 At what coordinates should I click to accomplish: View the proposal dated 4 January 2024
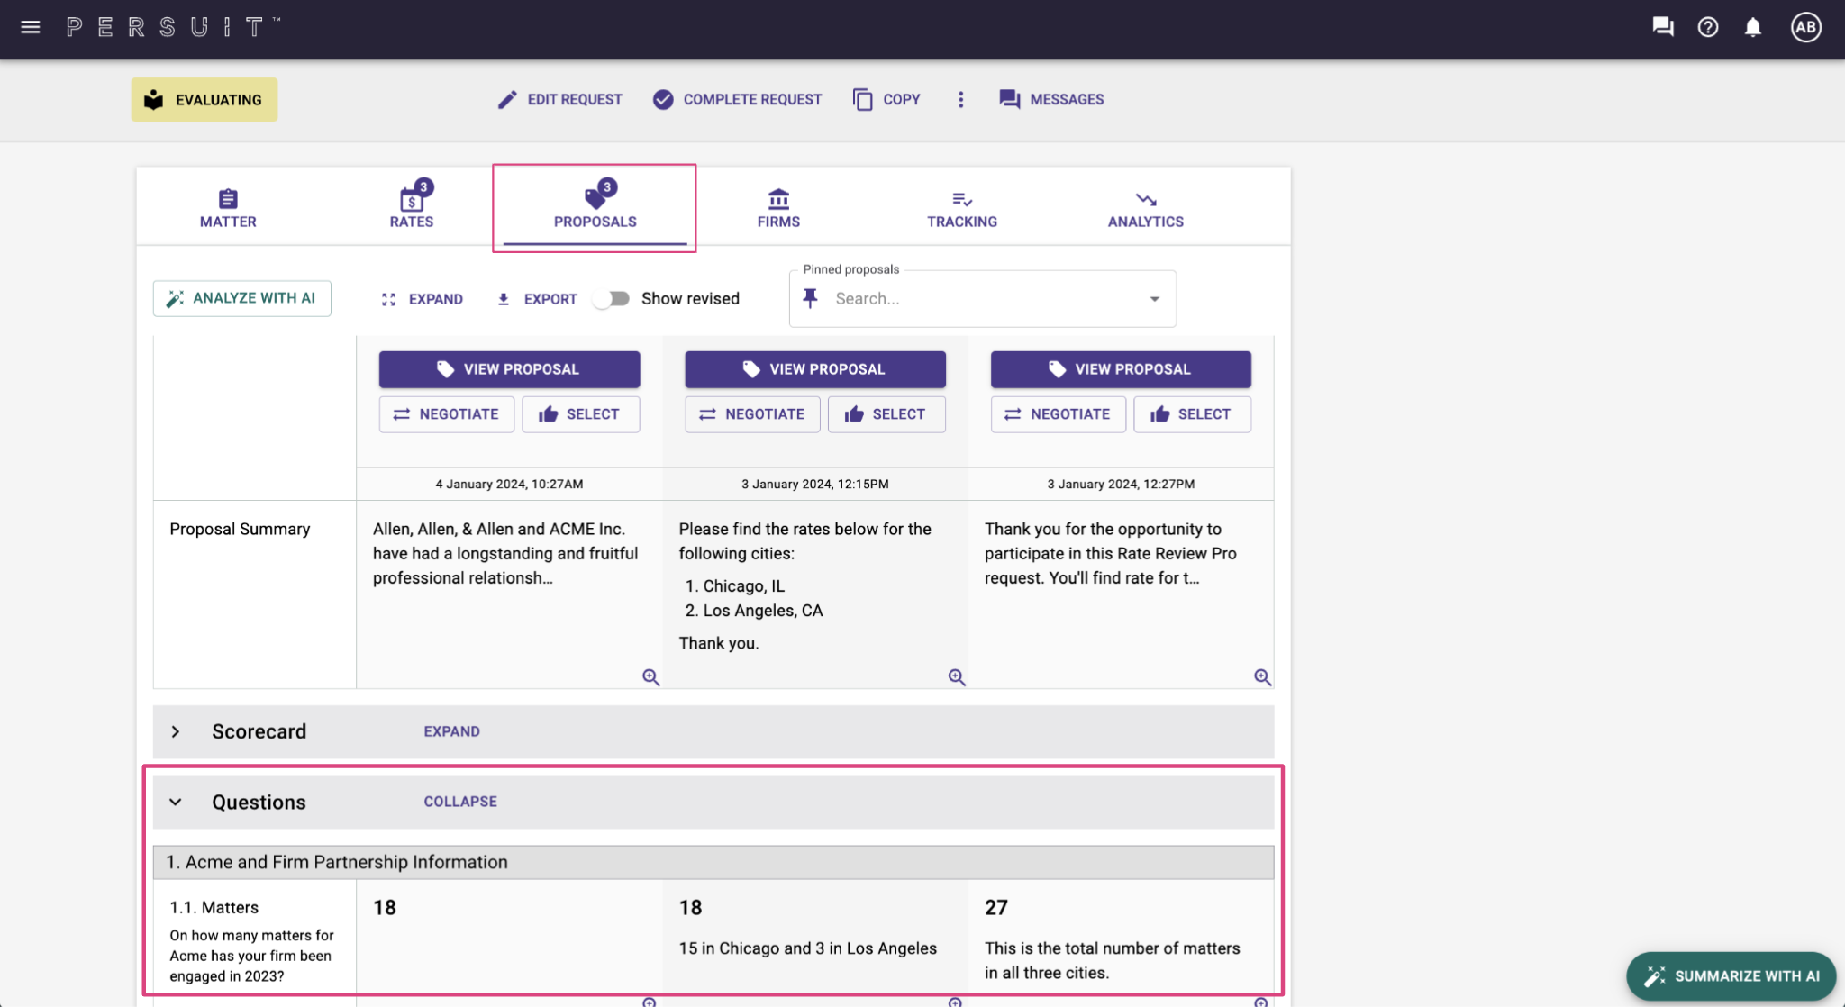(509, 369)
